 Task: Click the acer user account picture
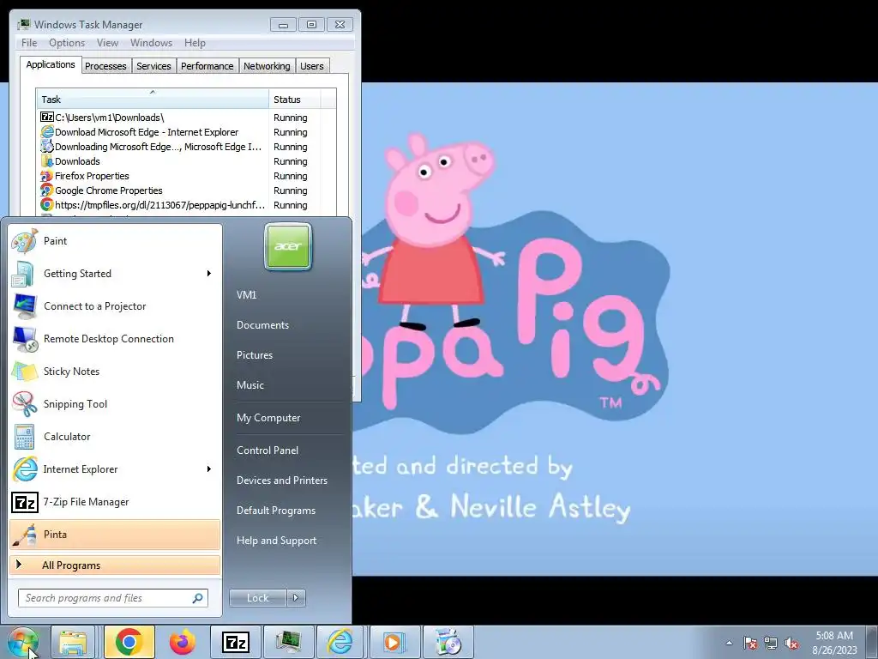tap(288, 246)
